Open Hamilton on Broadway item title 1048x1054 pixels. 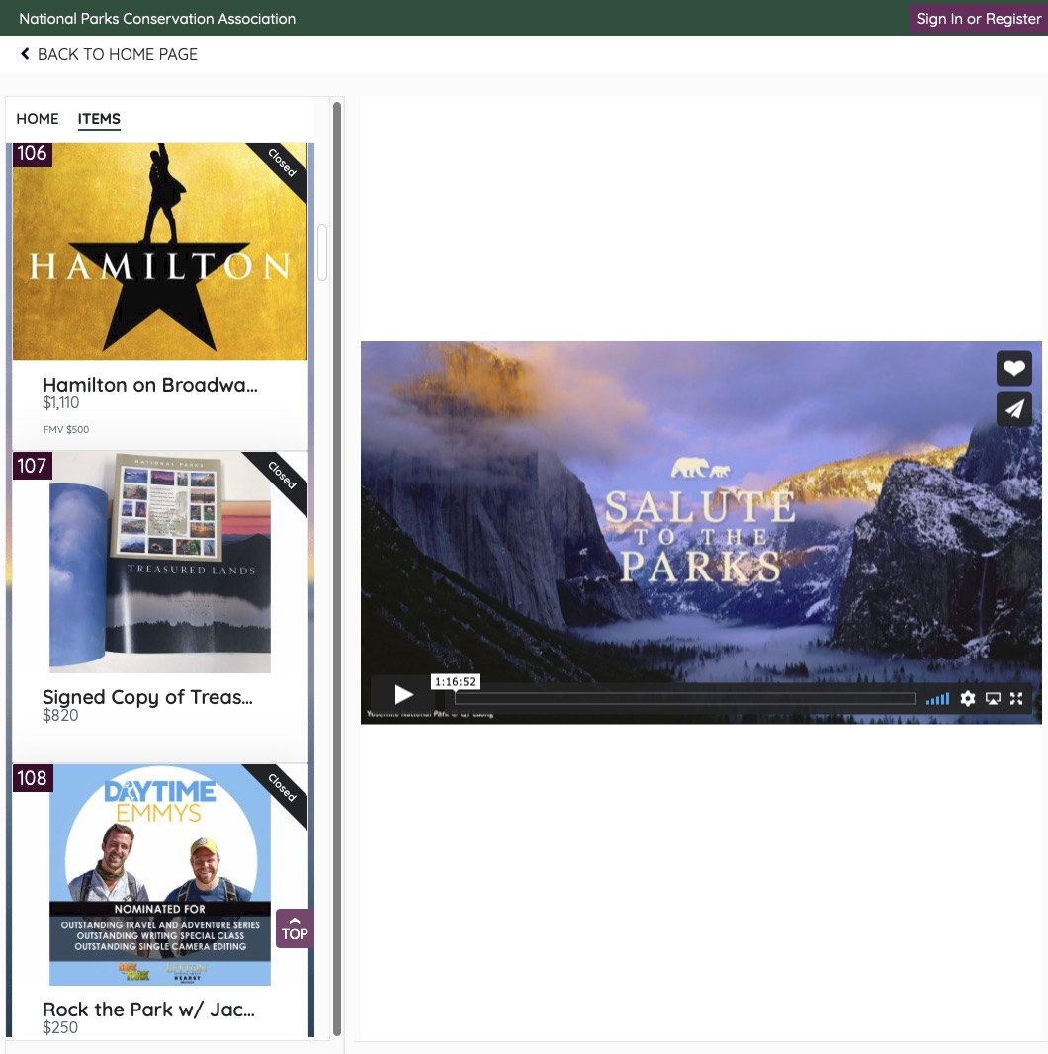click(150, 385)
